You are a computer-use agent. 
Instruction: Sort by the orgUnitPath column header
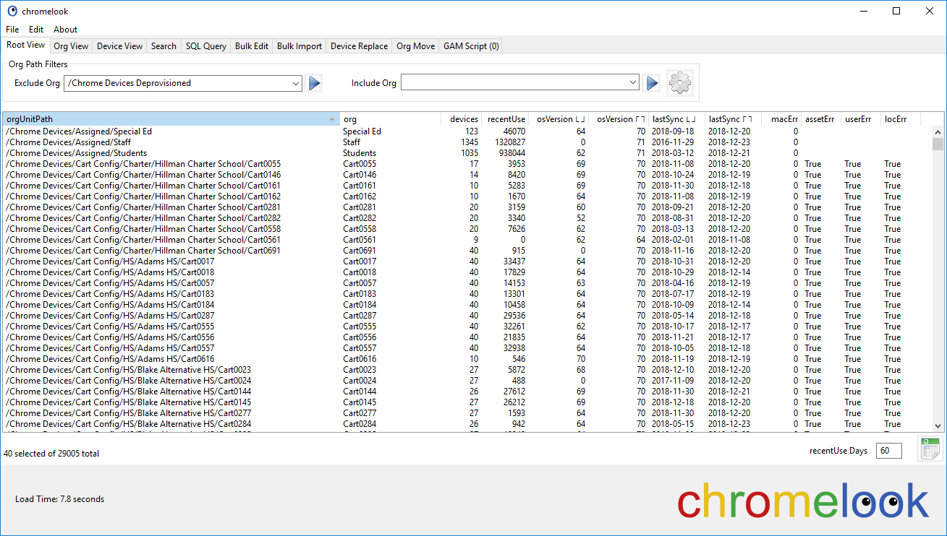pyautogui.click(x=171, y=119)
